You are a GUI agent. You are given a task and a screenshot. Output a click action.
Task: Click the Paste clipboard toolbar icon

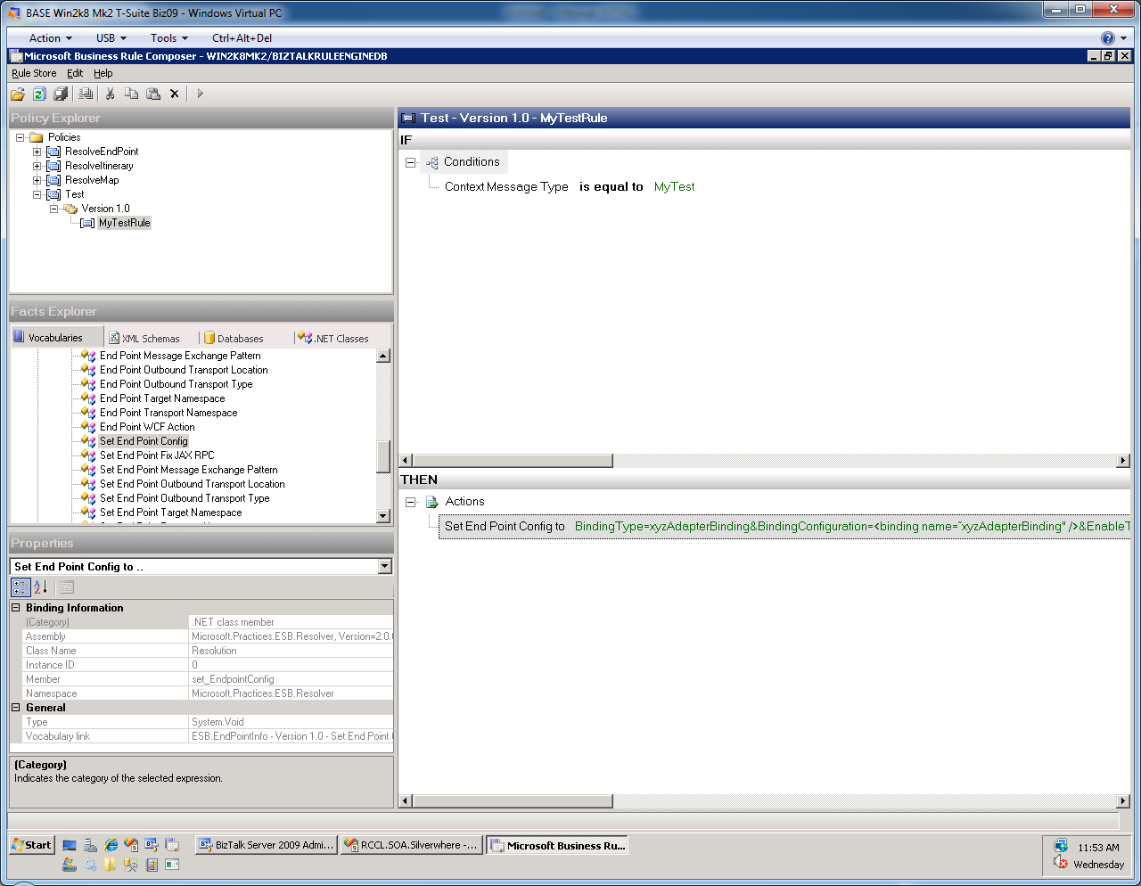coord(153,94)
